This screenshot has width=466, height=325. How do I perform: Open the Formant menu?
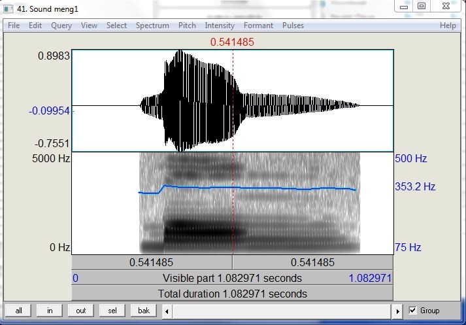click(258, 26)
